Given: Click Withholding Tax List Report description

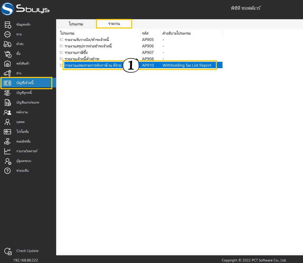Looking at the screenshot, I should coord(187,65).
